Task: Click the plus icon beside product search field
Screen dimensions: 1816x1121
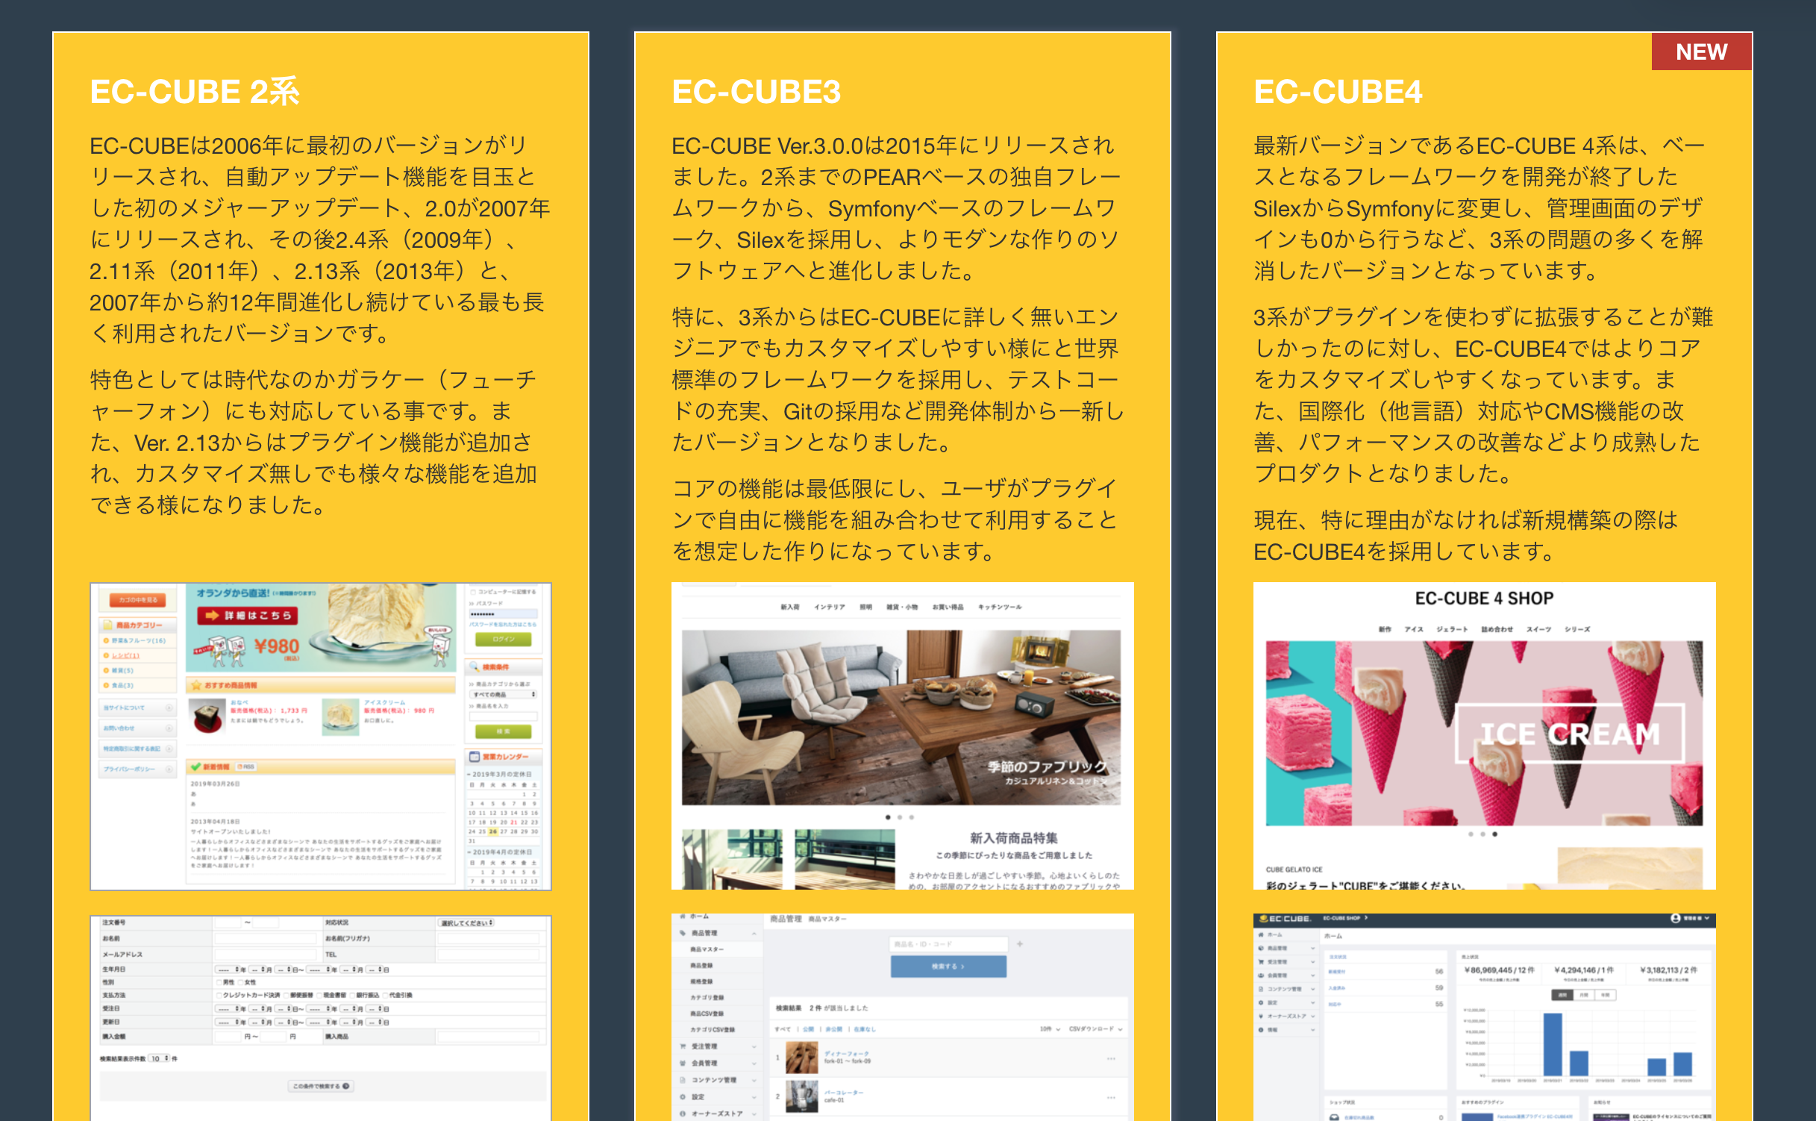Action: point(1020,944)
